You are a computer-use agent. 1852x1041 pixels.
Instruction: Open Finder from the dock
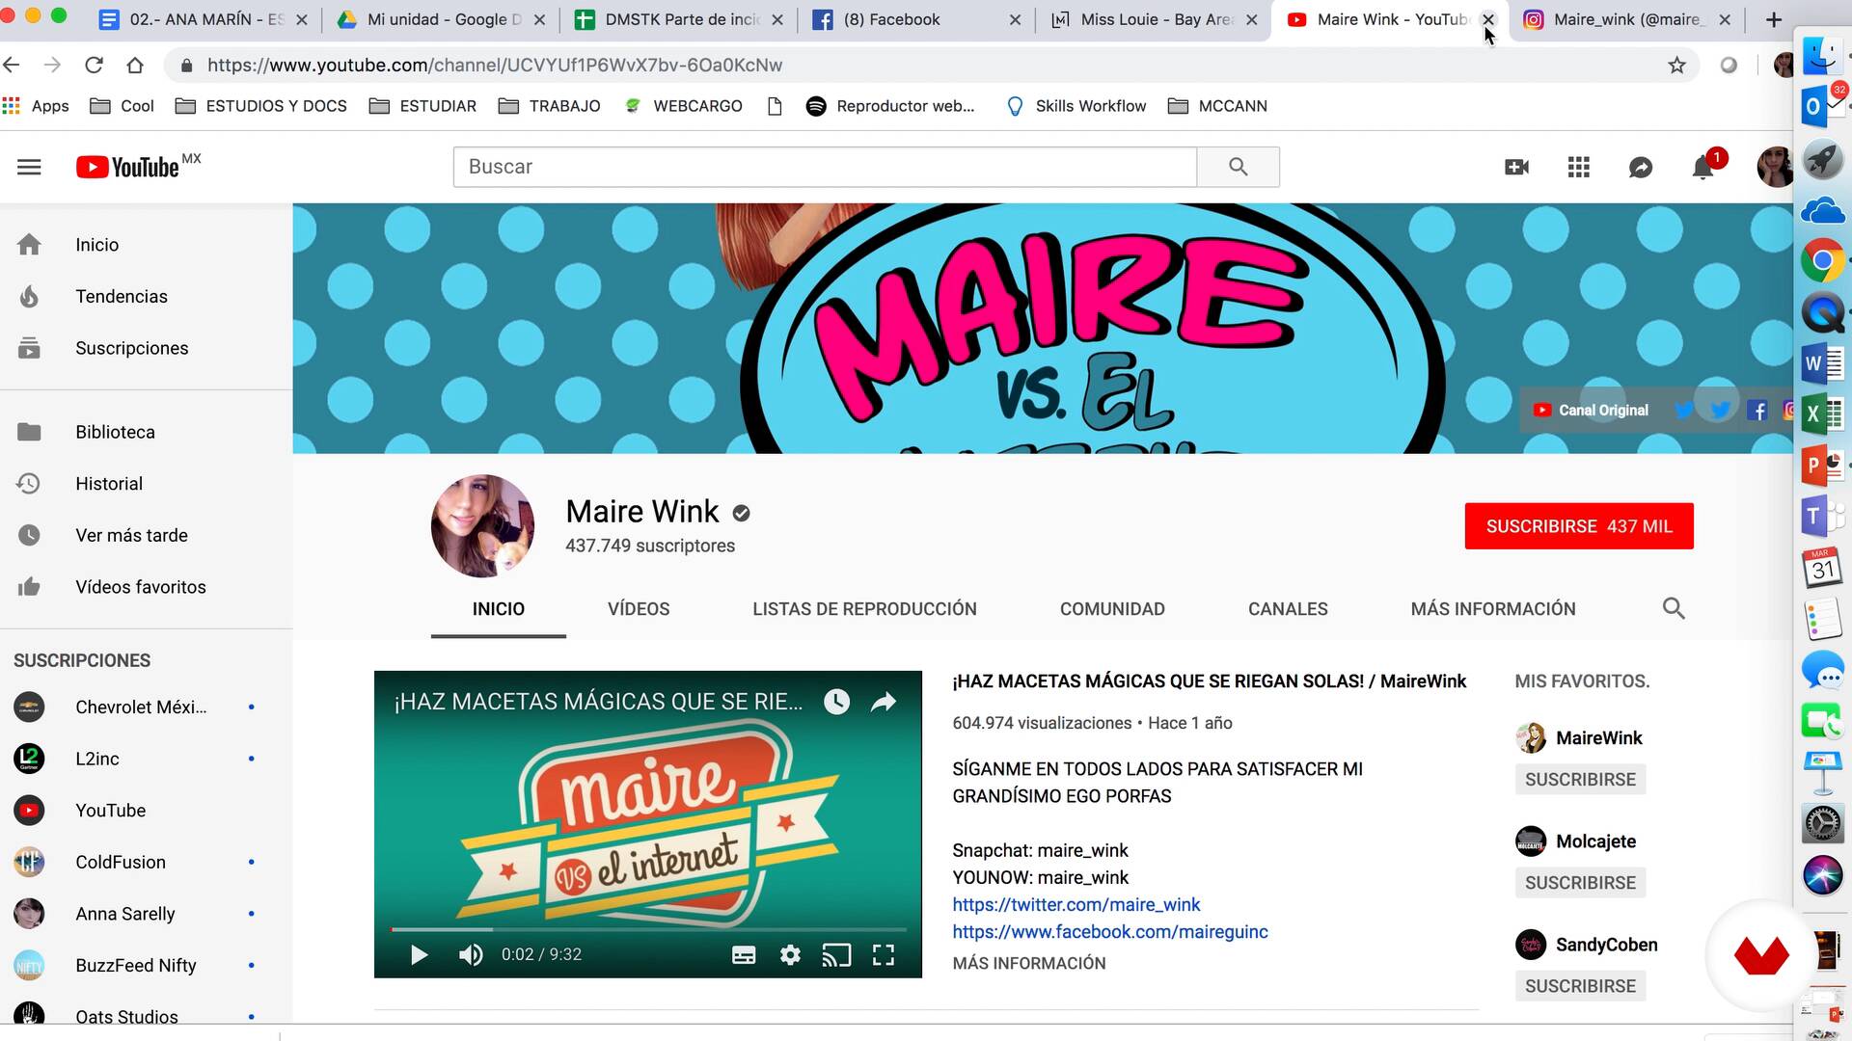pyautogui.click(x=1822, y=55)
